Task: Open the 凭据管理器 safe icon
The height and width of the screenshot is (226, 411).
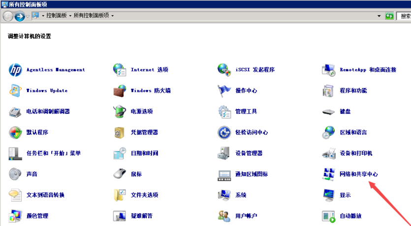Action: (x=120, y=132)
